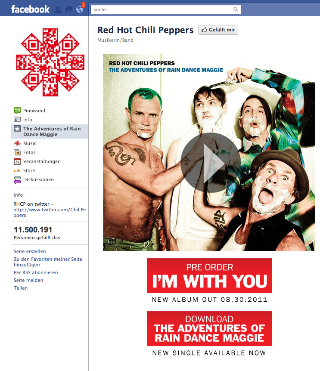Open the RHCP twitter link
The width and height of the screenshot is (320, 371).
(x=50, y=213)
